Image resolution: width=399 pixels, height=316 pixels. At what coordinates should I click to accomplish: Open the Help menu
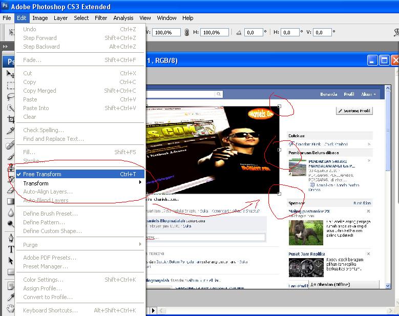click(x=188, y=18)
